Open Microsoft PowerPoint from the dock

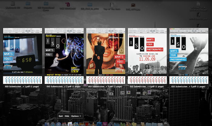click(128, 124)
